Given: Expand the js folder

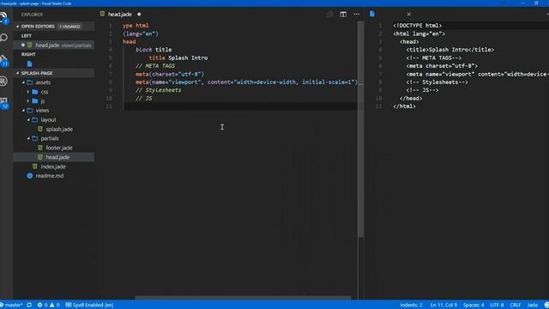Looking at the screenshot, I should (28, 101).
